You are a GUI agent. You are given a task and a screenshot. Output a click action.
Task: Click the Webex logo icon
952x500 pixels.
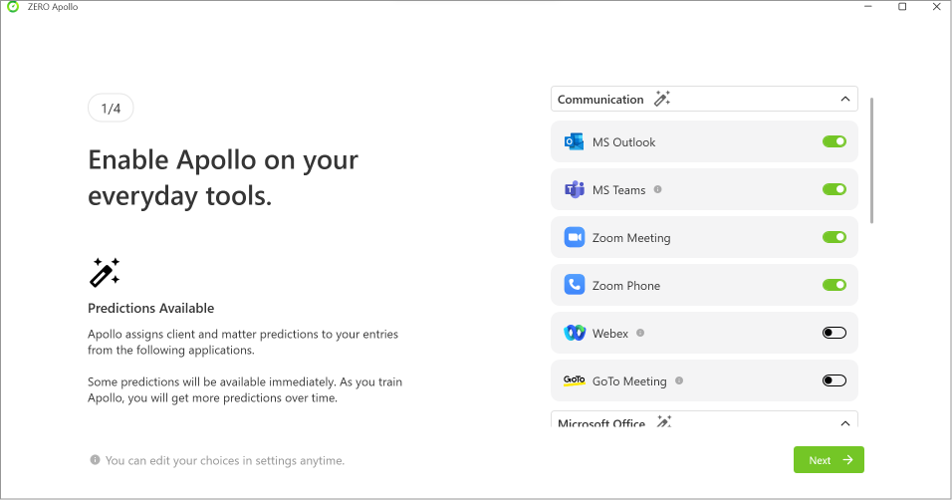coord(575,334)
